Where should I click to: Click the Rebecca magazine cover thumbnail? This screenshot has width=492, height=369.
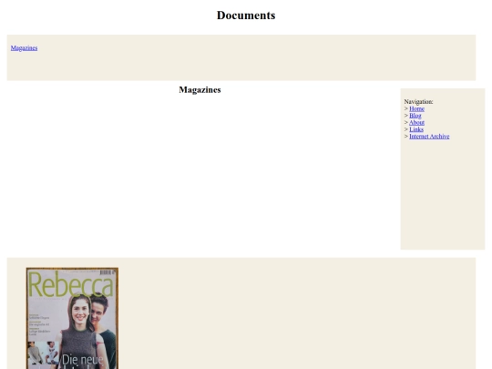click(73, 318)
